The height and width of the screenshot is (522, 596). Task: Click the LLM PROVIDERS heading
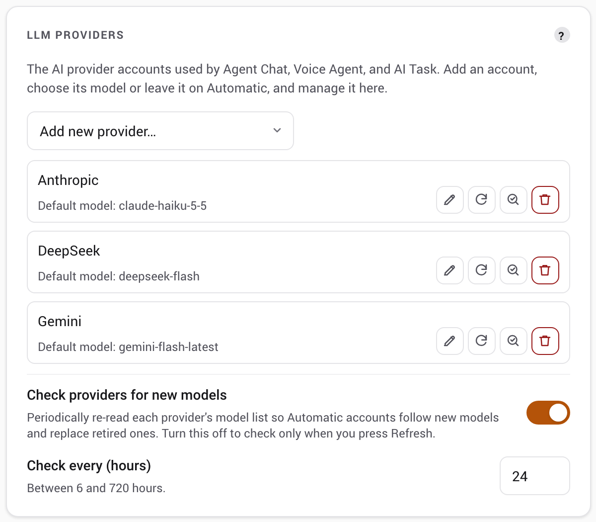(75, 35)
